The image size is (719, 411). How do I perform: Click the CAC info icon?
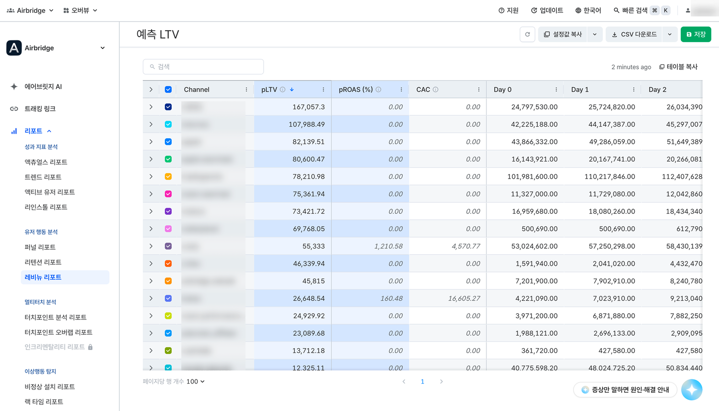click(x=436, y=90)
